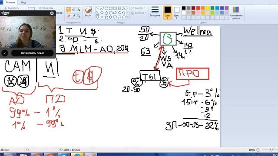Select the left arrow shape
The height and width of the screenshot is (156, 278).
[119, 13]
